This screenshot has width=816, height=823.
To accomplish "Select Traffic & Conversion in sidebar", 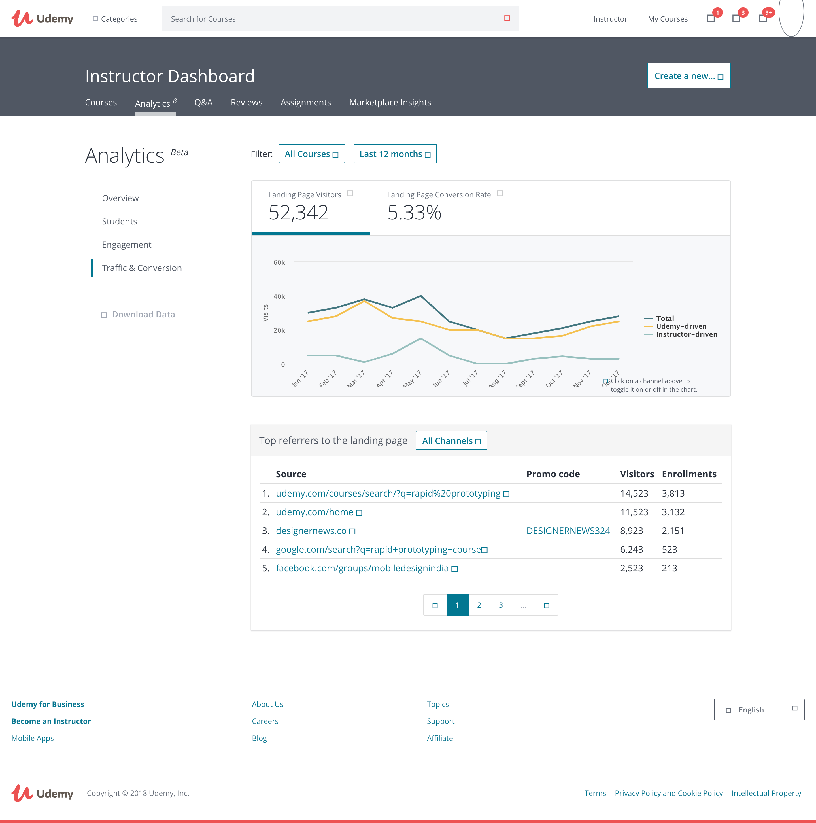I will (x=142, y=268).
